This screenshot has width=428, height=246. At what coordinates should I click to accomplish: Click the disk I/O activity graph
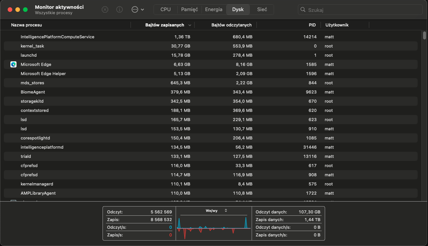pyautogui.click(x=214, y=227)
